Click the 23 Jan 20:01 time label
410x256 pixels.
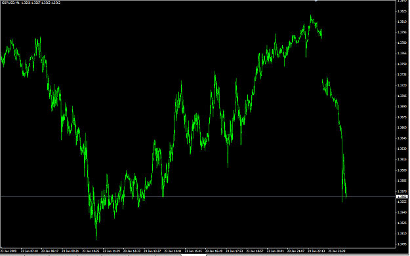click(276, 251)
